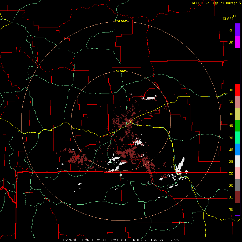Viewport: 242px width, 242px height.
Task: Click the "UK" legend label
Action: (231, 42)
